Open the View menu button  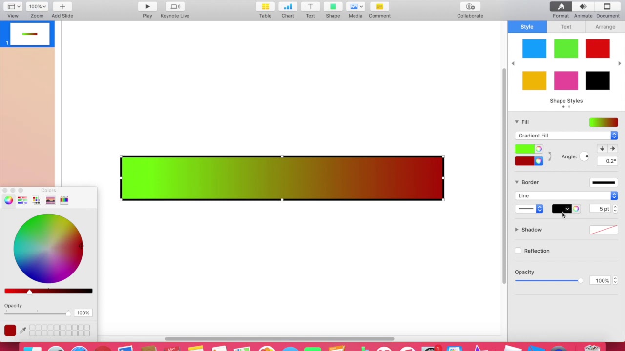(13, 6)
